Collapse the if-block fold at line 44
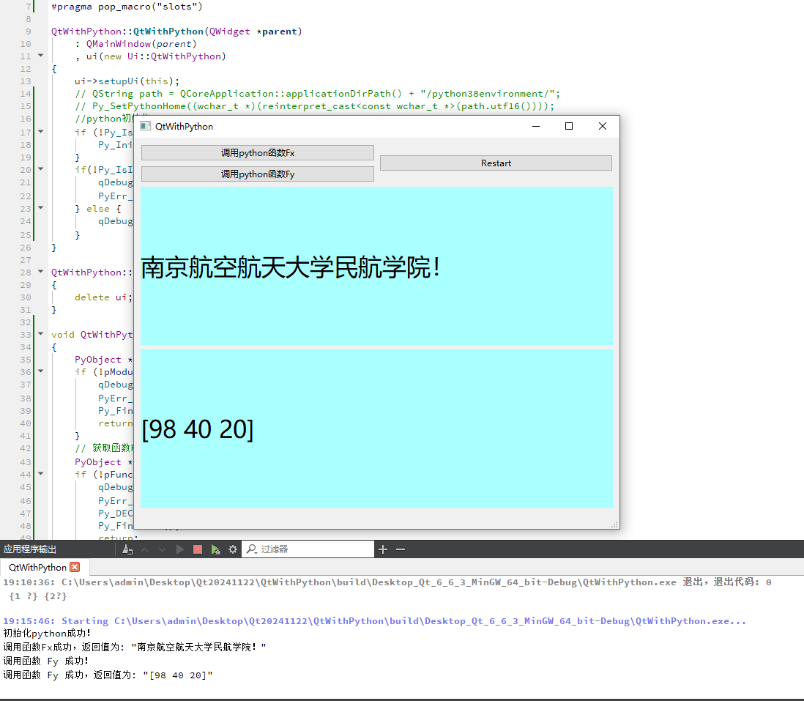Image resolution: width=804 pixels, height=701 pixels. (x=40, y=474)
